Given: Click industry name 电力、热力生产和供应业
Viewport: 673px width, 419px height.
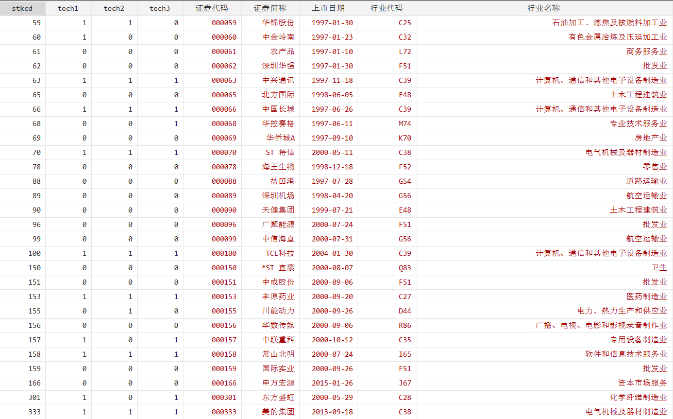Looking at the screenshot, I should point(622,311).
